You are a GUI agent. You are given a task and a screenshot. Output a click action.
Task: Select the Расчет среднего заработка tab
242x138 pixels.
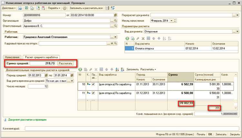click(x=40, y=57)
